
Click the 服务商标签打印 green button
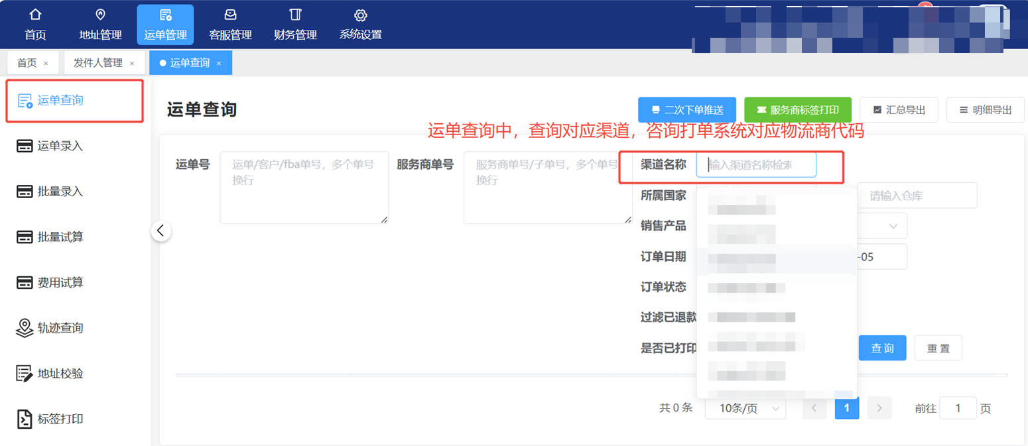pyautogui.click(x=798, y=110)
